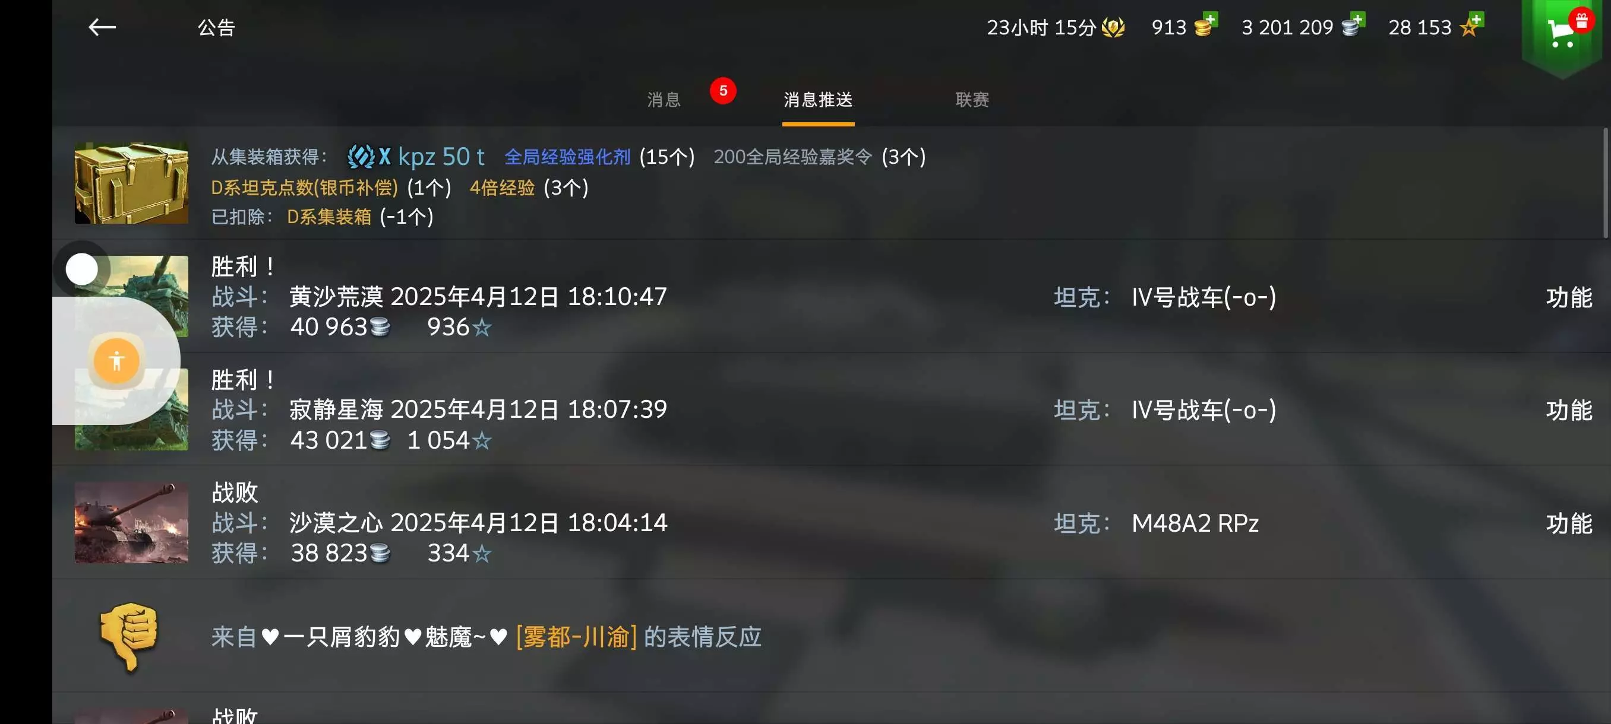This screenshot has height=724, width=1611.
Task: Click the 雾都-川渝 clan tag
Action: [576, 637]
